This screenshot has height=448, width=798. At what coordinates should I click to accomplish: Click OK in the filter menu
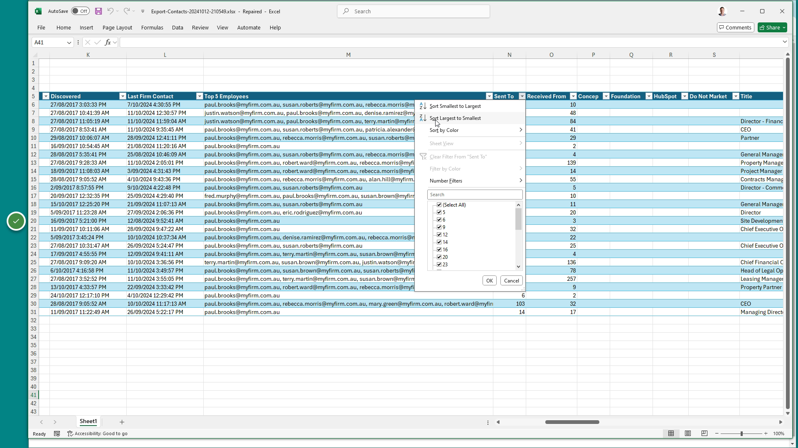pos(489,281)
